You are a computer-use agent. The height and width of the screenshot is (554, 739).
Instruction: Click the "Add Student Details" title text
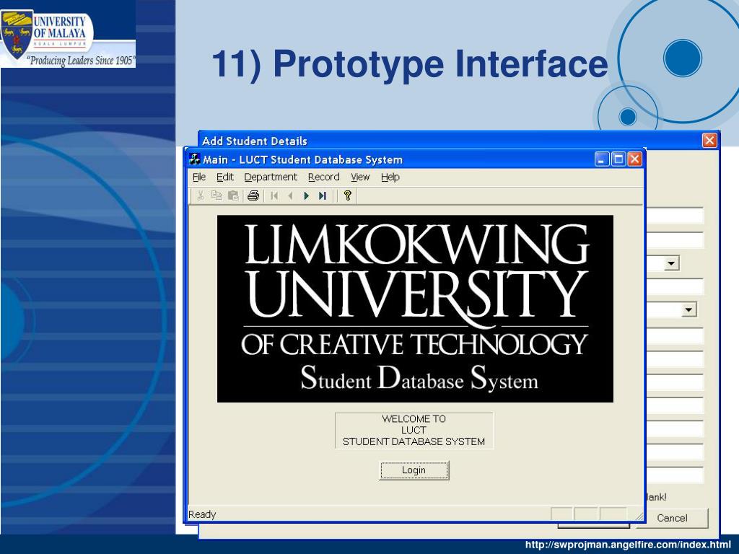tap(255, 141)
